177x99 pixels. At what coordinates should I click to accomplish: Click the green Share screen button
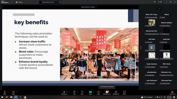click(90, 93)
